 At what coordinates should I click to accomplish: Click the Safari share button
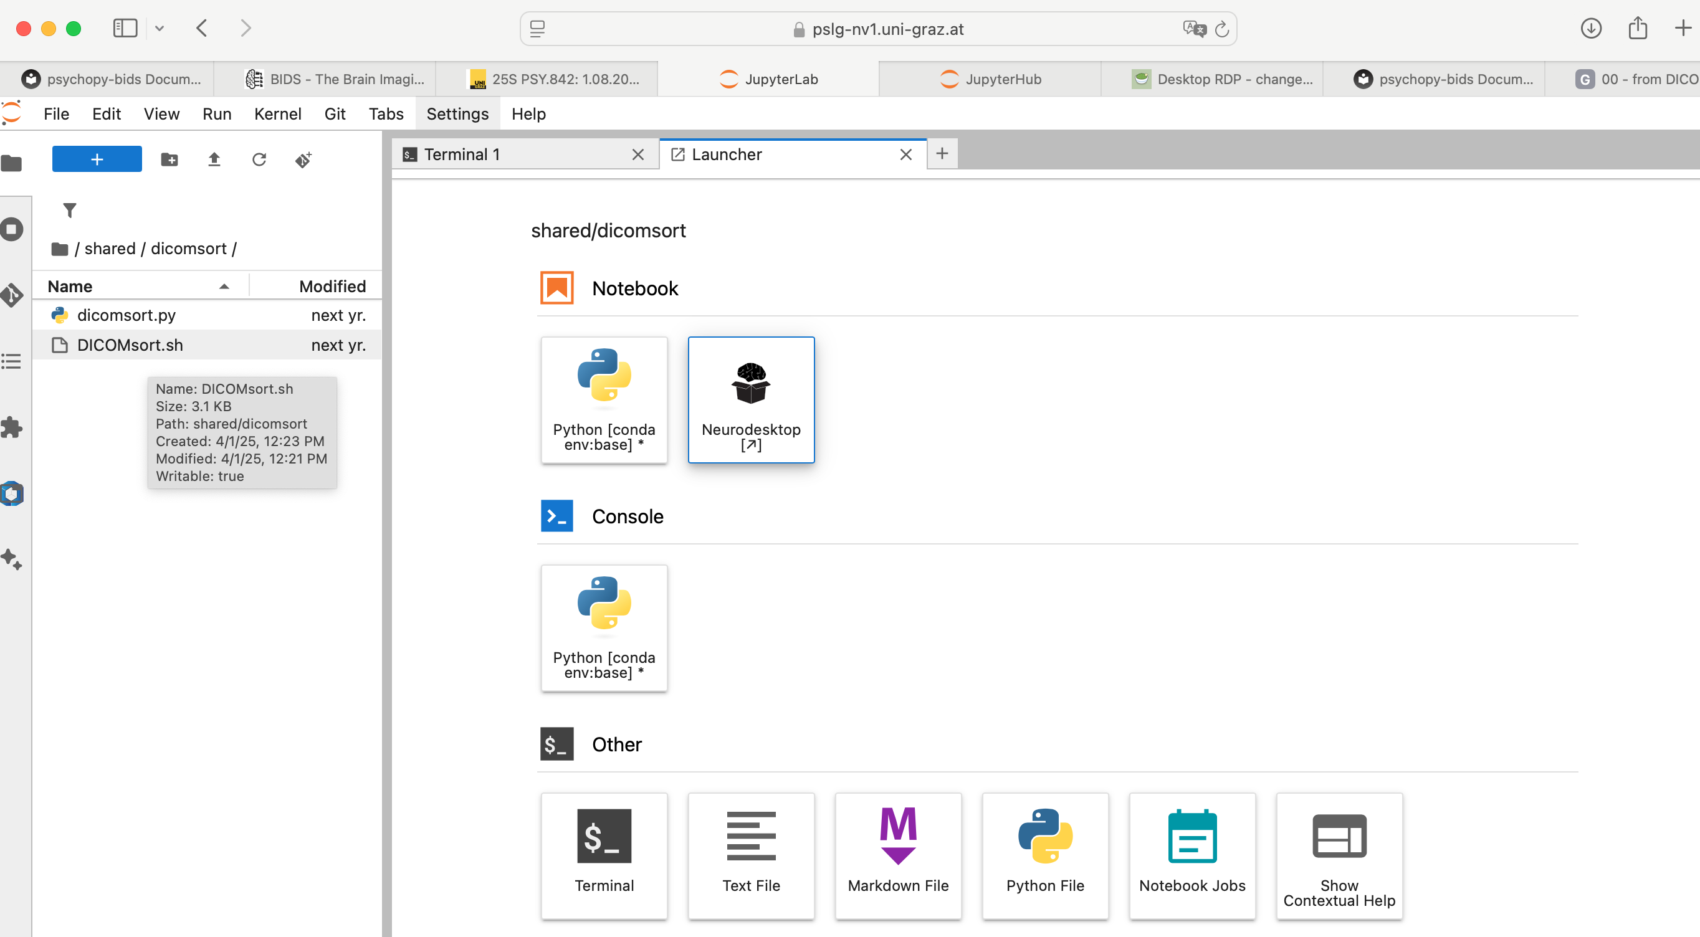[x=1637, y=29]
